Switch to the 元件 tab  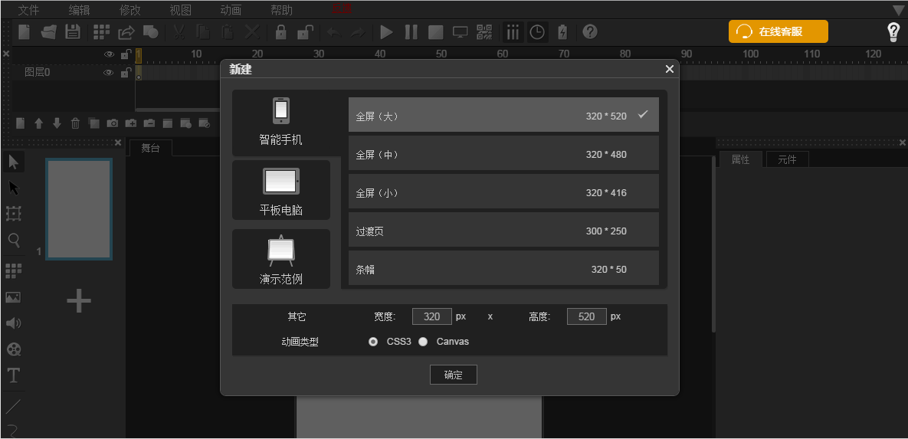tap(787, 159)
